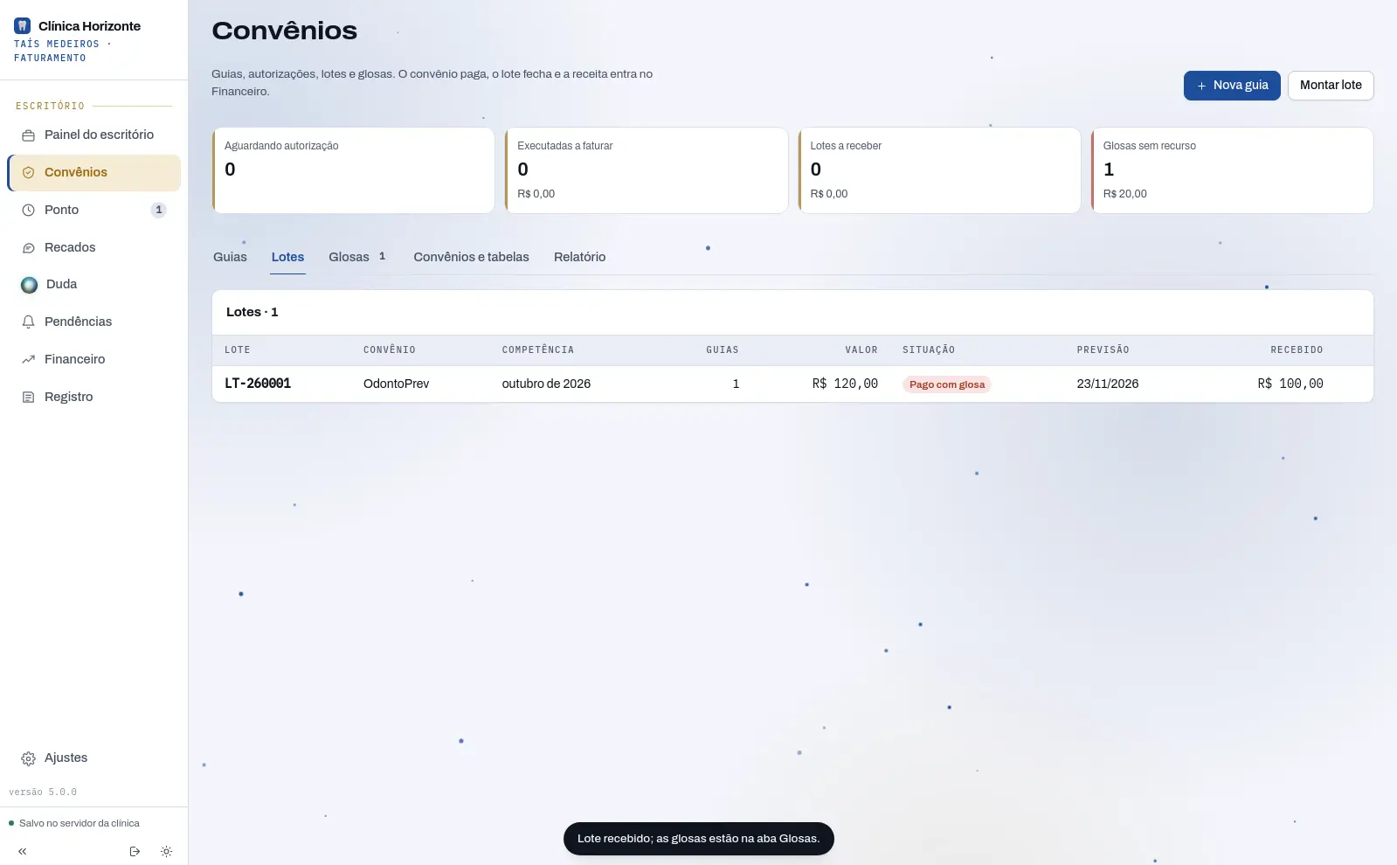Click the Clínica Horizonte tooth logo
1397x865 pixels.
(23, 26)
